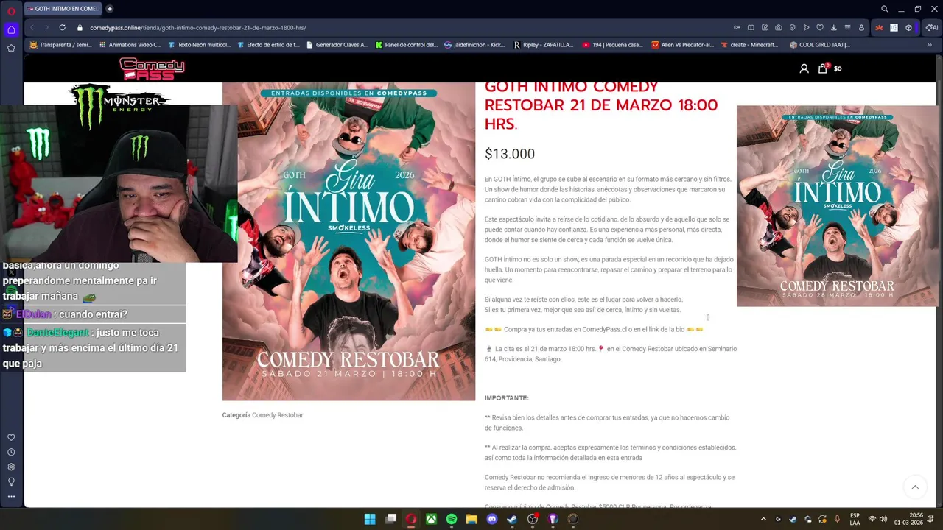The height and width of the screenshot is (530, 943).
Task: Open Xbox app from taskbar
Action: pyautogui.click(x=431, y=519)
